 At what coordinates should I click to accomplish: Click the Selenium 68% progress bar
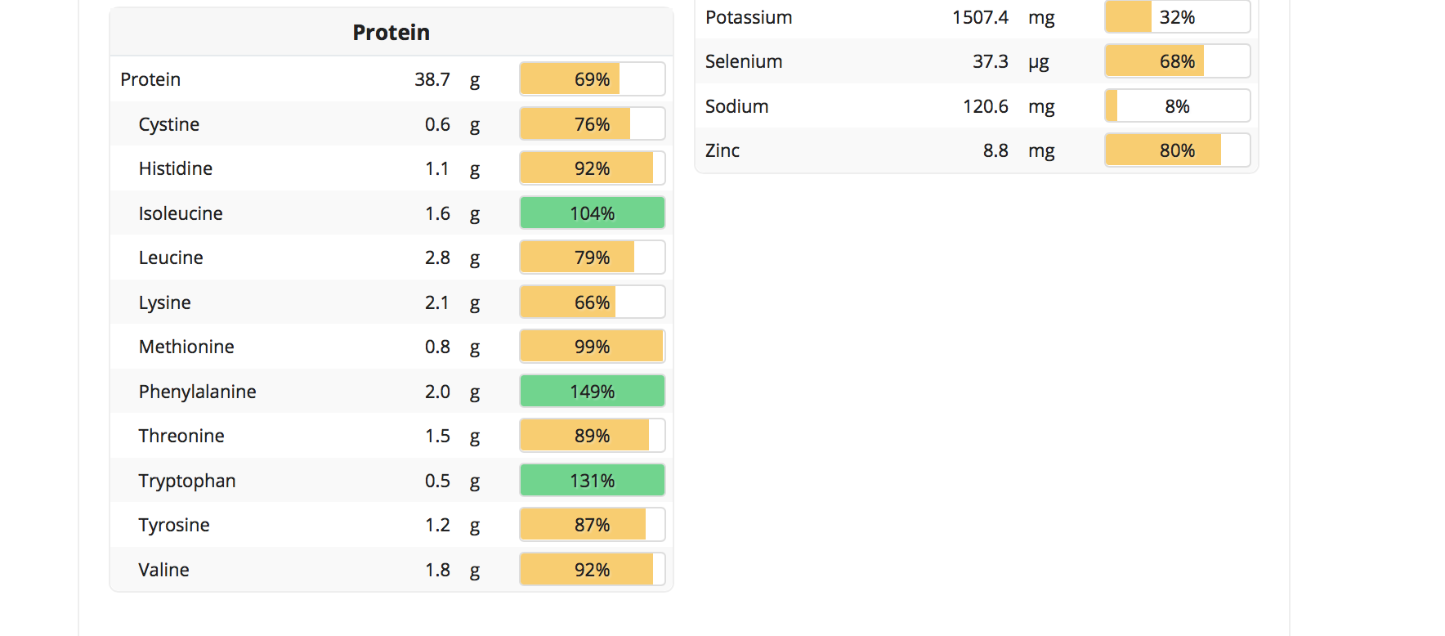point(1177,61)
